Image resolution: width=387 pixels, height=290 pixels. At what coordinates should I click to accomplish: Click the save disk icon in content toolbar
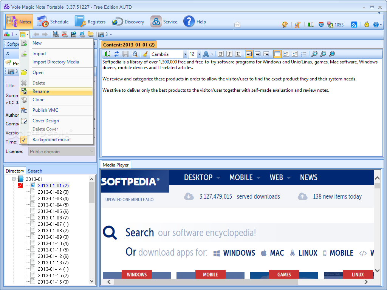coord(125,54)
